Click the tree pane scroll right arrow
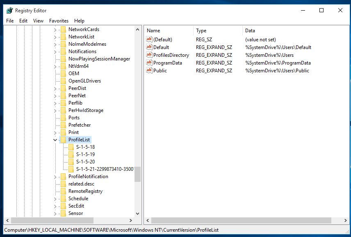The height and width of the screenshot is (237, 351). (131, 220)
